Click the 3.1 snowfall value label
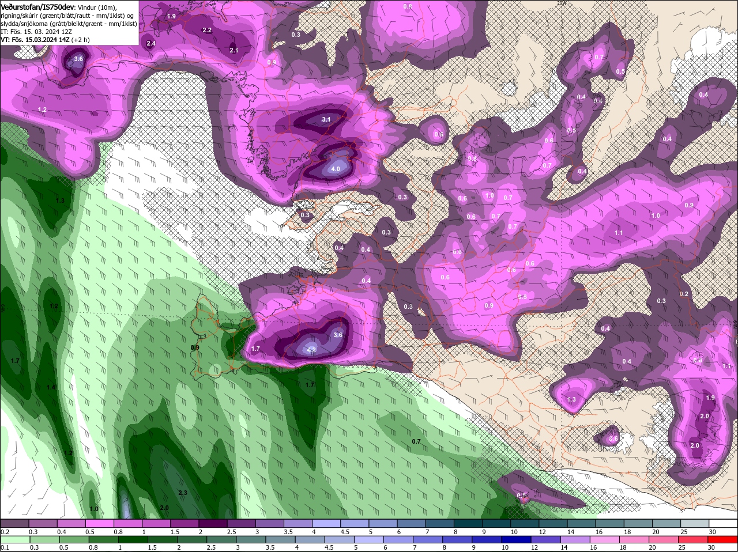Viewport: 738px width, 552px height. (x=326, y=119)
